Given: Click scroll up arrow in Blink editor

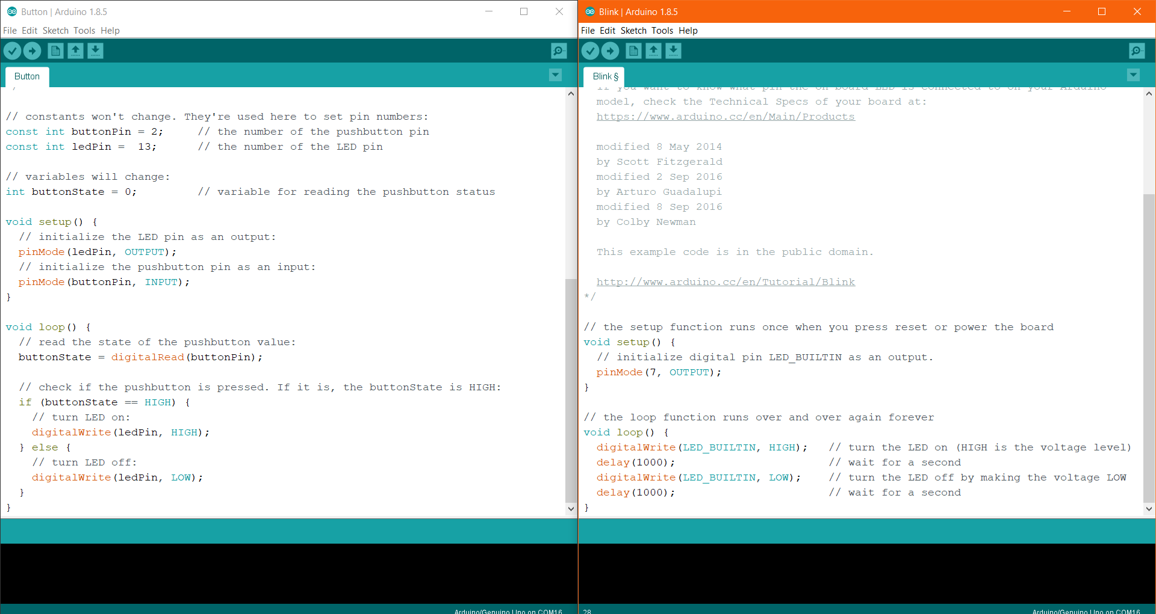Looking at the screenshot, I should click(x=1149, y=94).
